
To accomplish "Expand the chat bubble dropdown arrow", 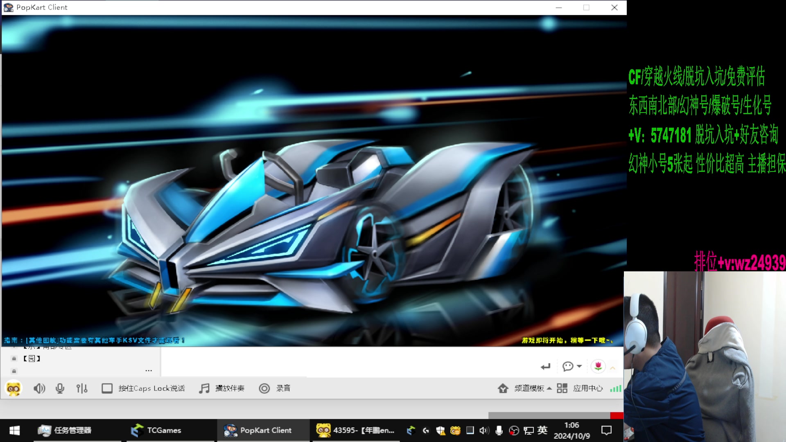I will (x=579, y=367).
